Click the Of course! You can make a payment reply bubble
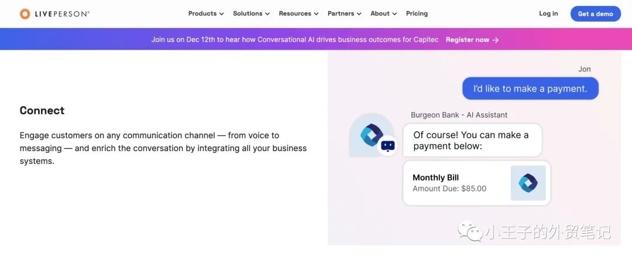The width and height of the screenshot is (632, 260). pyautogui.click(x=472, y=141)
